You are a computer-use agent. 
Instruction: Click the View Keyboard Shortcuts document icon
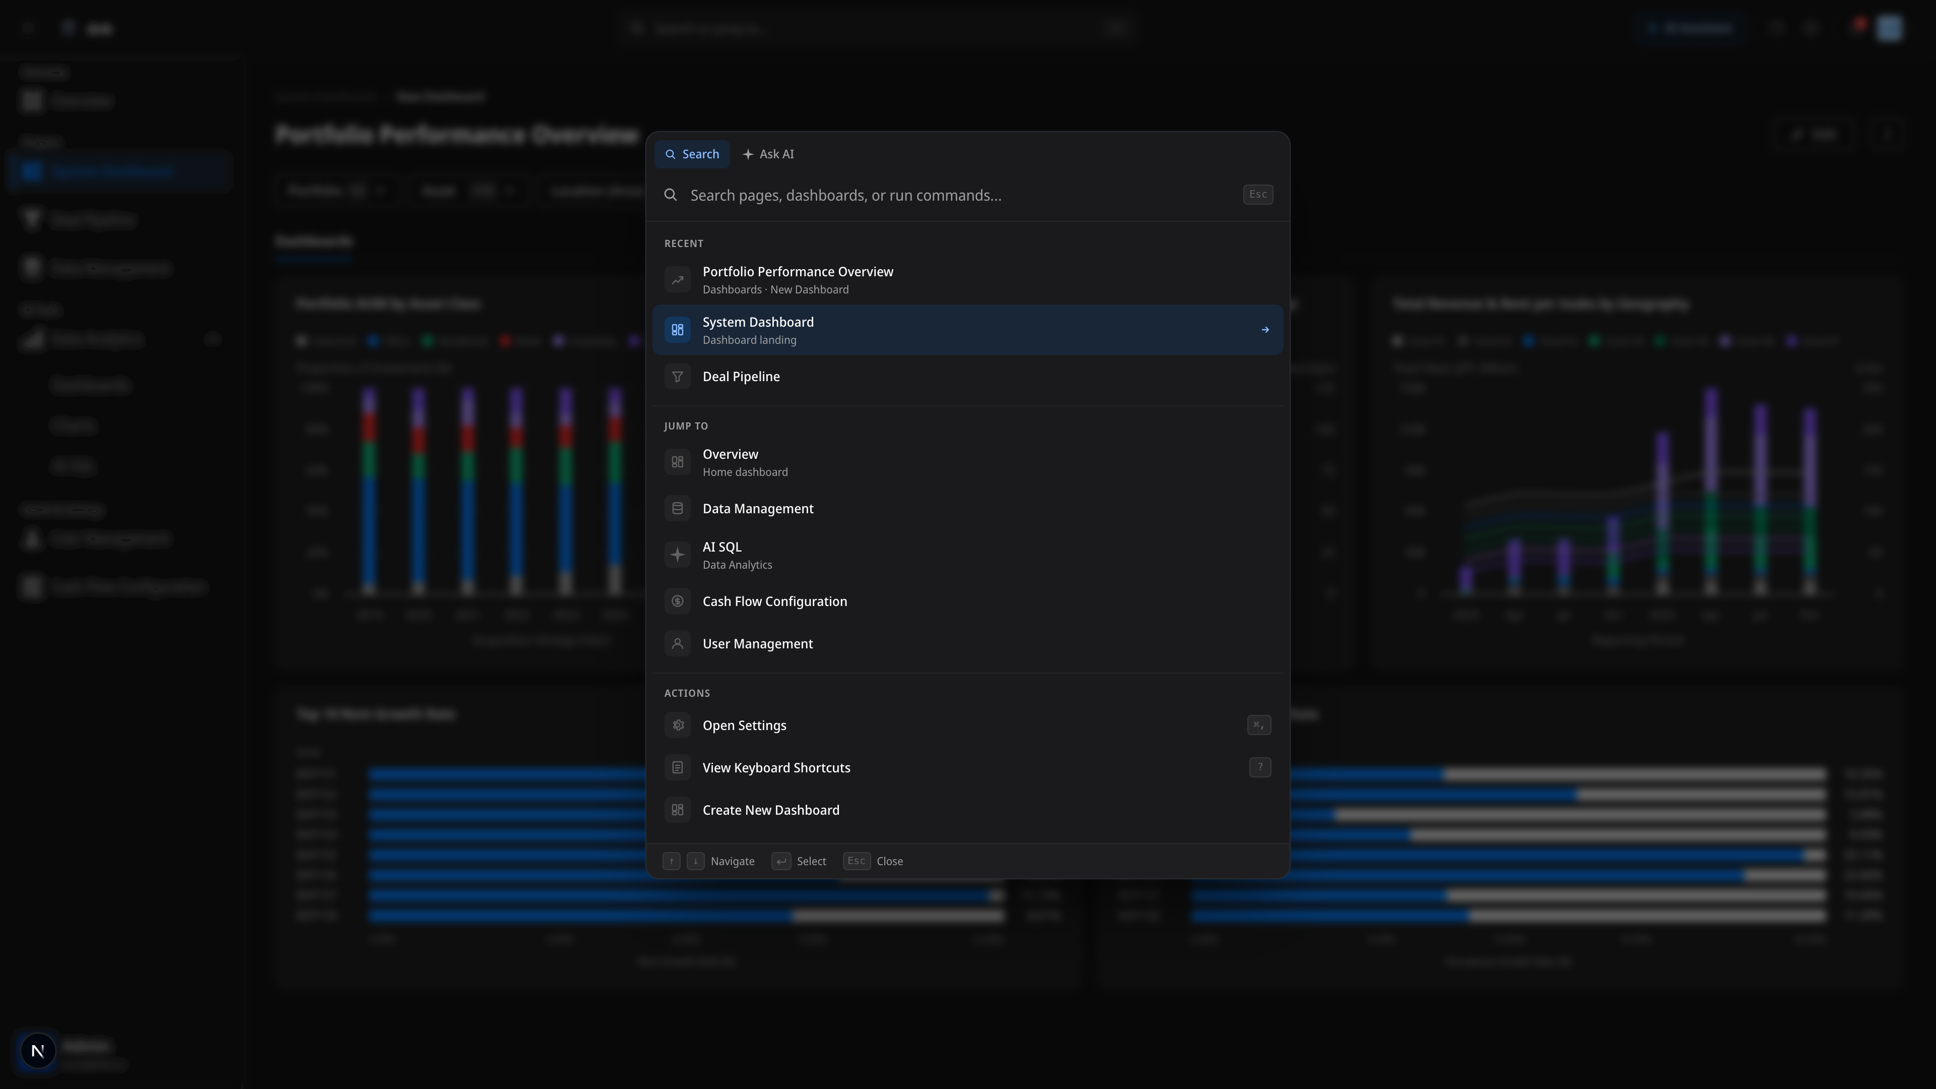click(677, 767)
